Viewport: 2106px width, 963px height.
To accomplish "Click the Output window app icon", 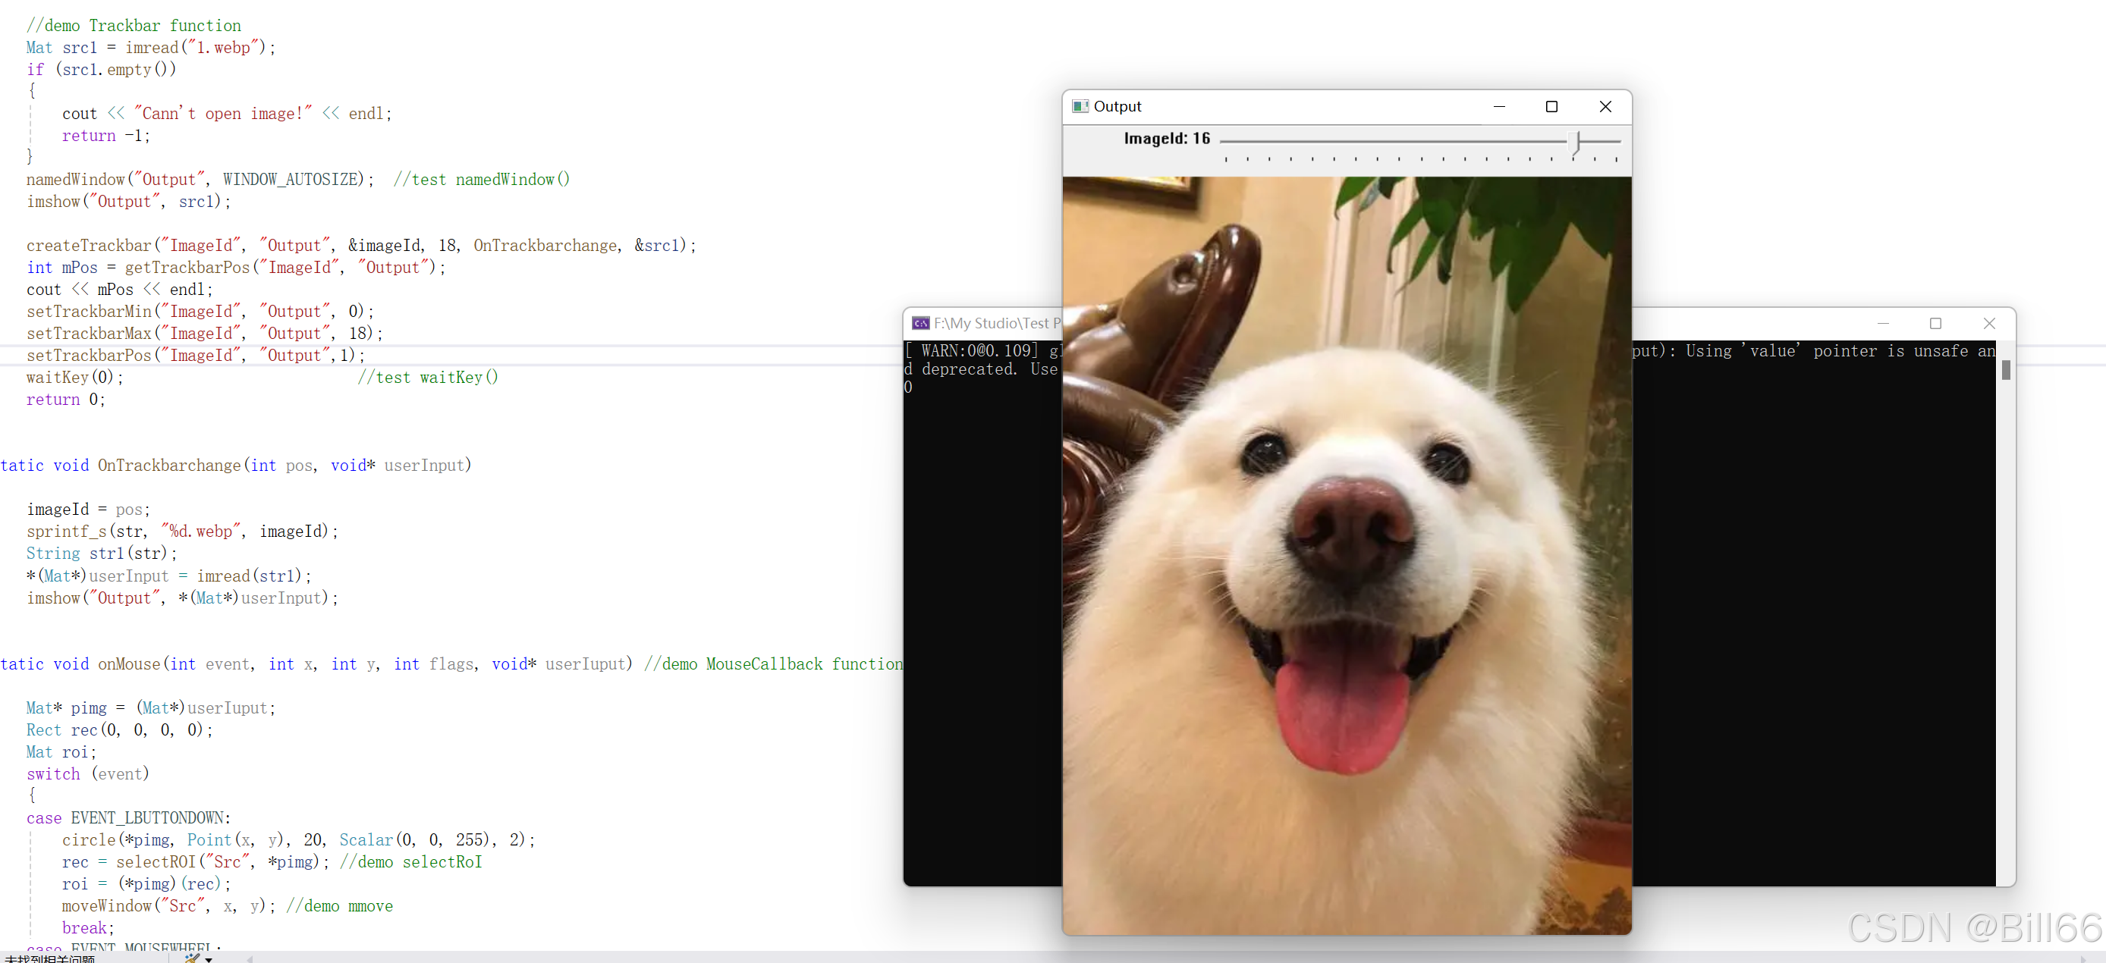I will (1080, 106).
